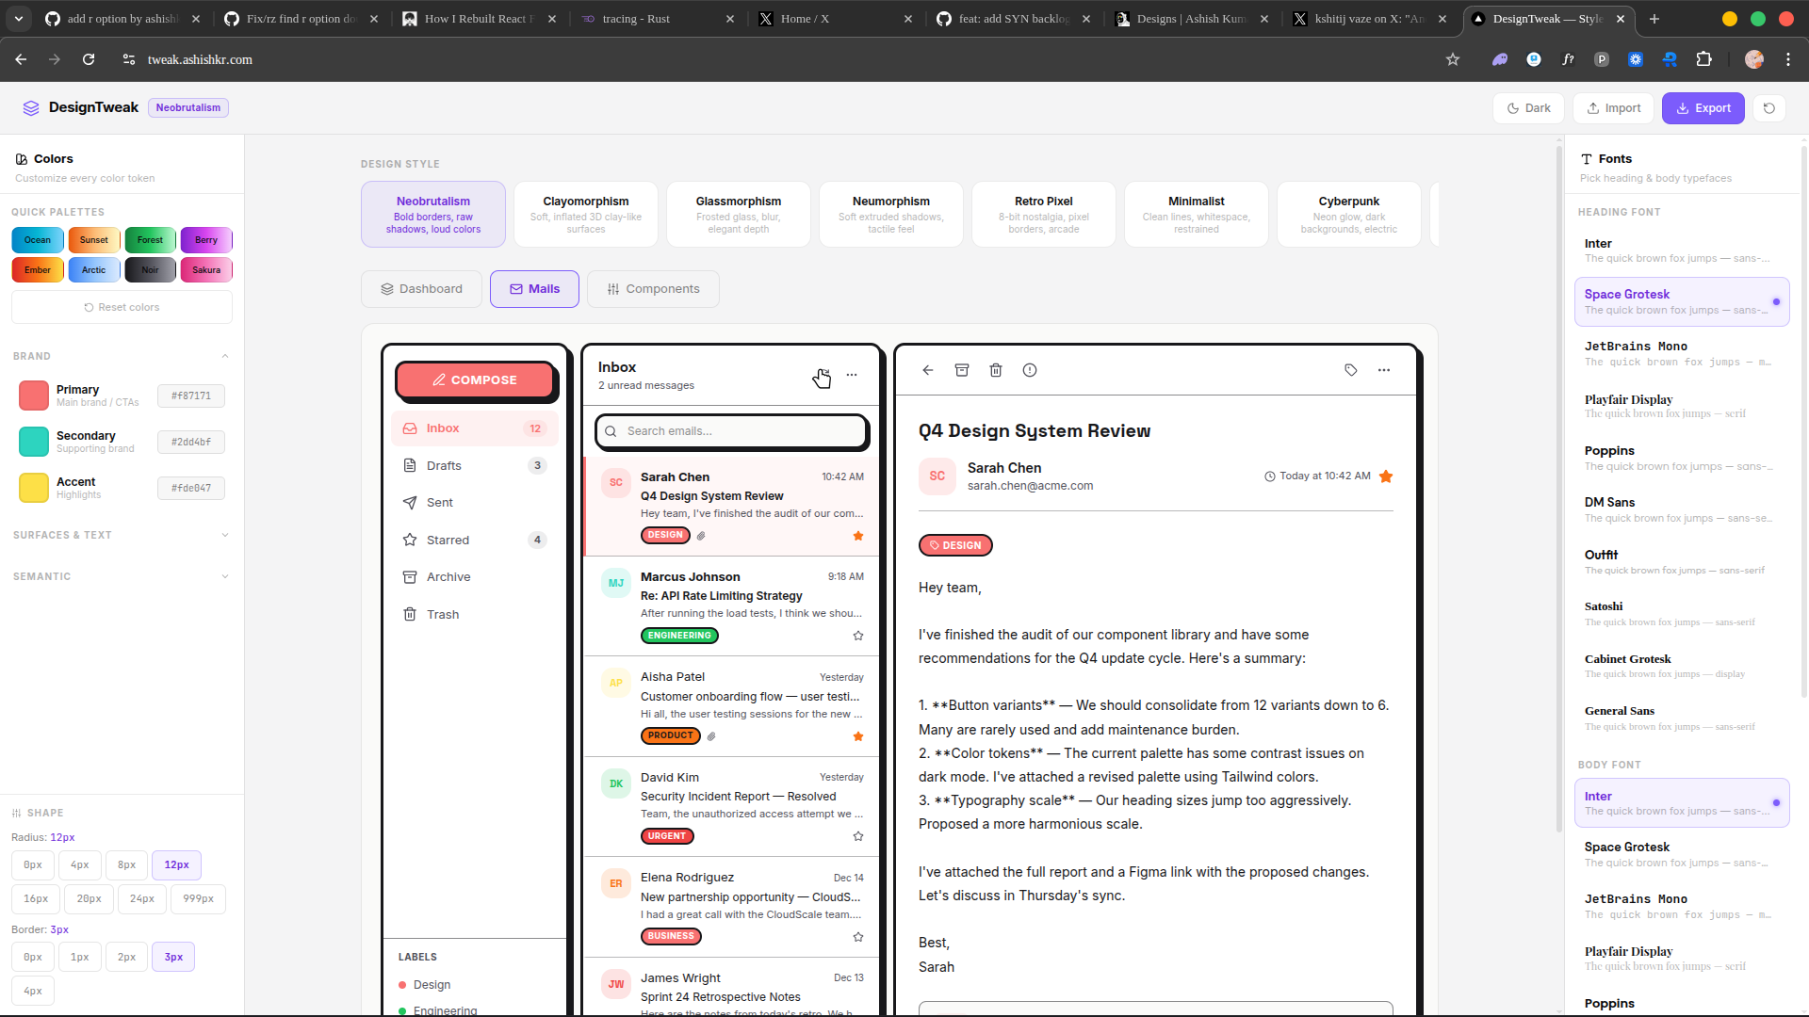1809x1017 pixels.
Task: Star the Marcus Johnson email
Action: pos(858,636)
